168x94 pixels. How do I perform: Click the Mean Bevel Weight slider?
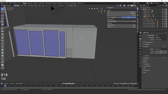[122, 21]
